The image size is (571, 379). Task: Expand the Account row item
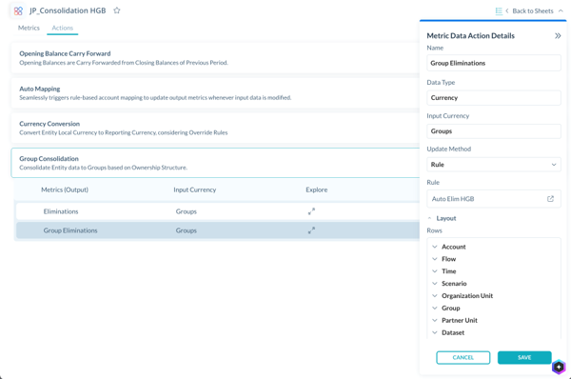(x=435, y=247)
